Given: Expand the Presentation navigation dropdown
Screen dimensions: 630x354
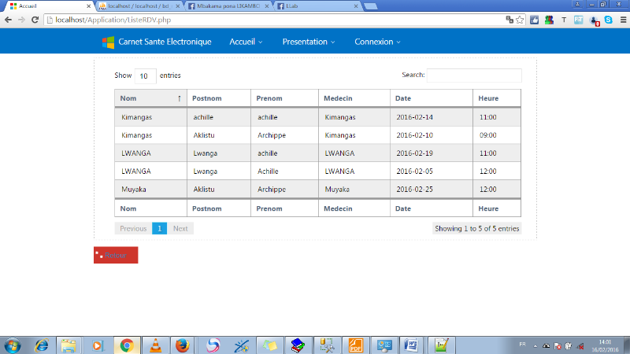Looking at the screenshot, I should (309, 42).
